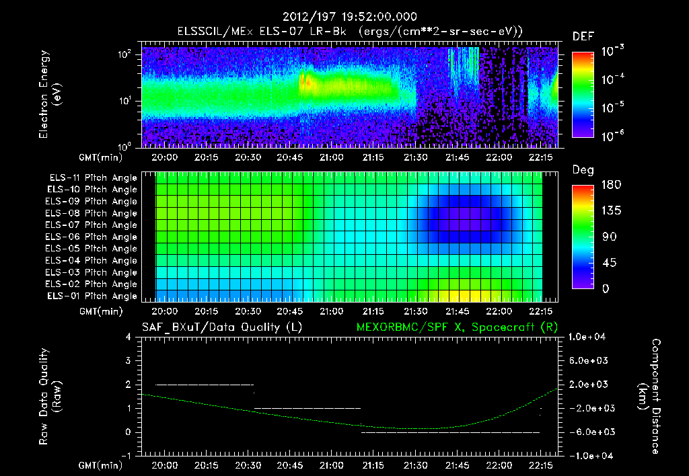Select the ELS-03 Pitch Angle row label
The image size is (689, 476).
pos(92,272)
